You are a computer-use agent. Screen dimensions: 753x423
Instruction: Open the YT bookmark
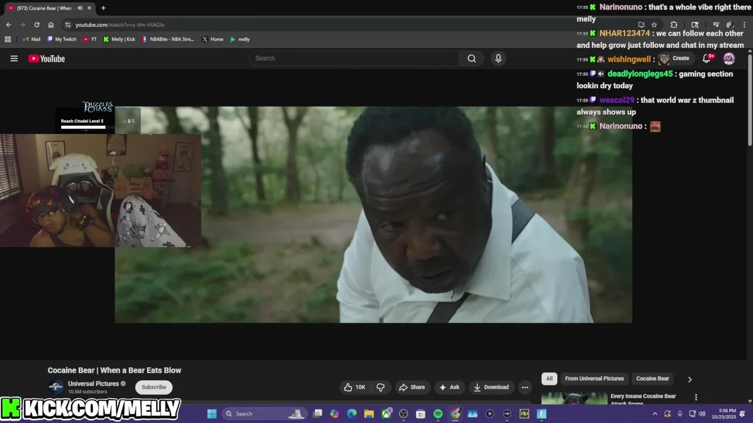[90, 39]
